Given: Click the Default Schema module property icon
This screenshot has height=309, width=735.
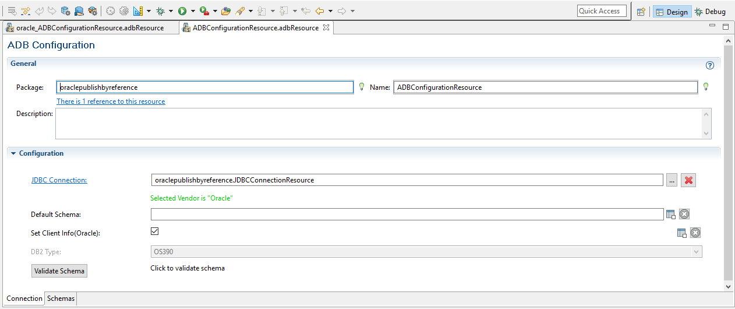Looking at the screenshot, I should 671,215.
